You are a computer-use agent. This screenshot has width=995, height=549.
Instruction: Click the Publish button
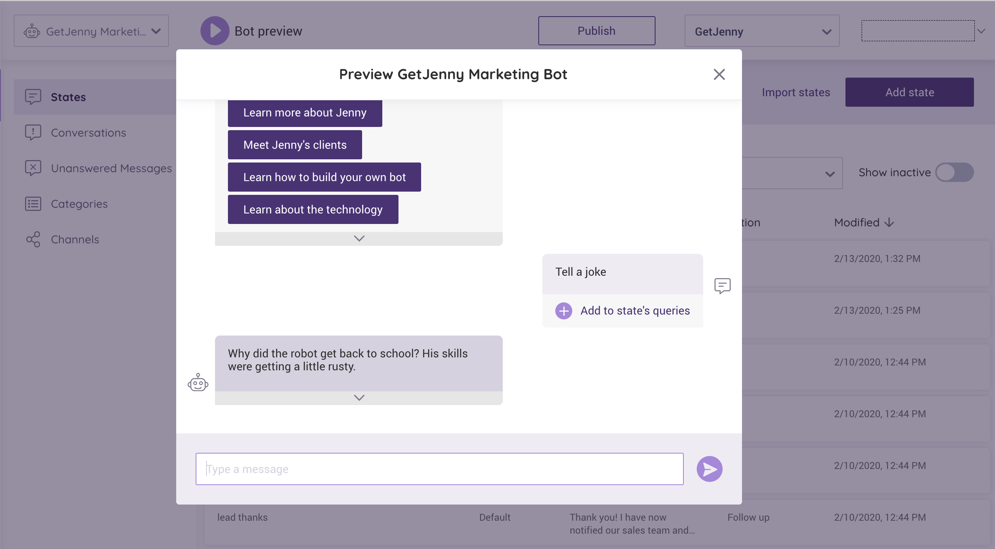tap(597, 31)
